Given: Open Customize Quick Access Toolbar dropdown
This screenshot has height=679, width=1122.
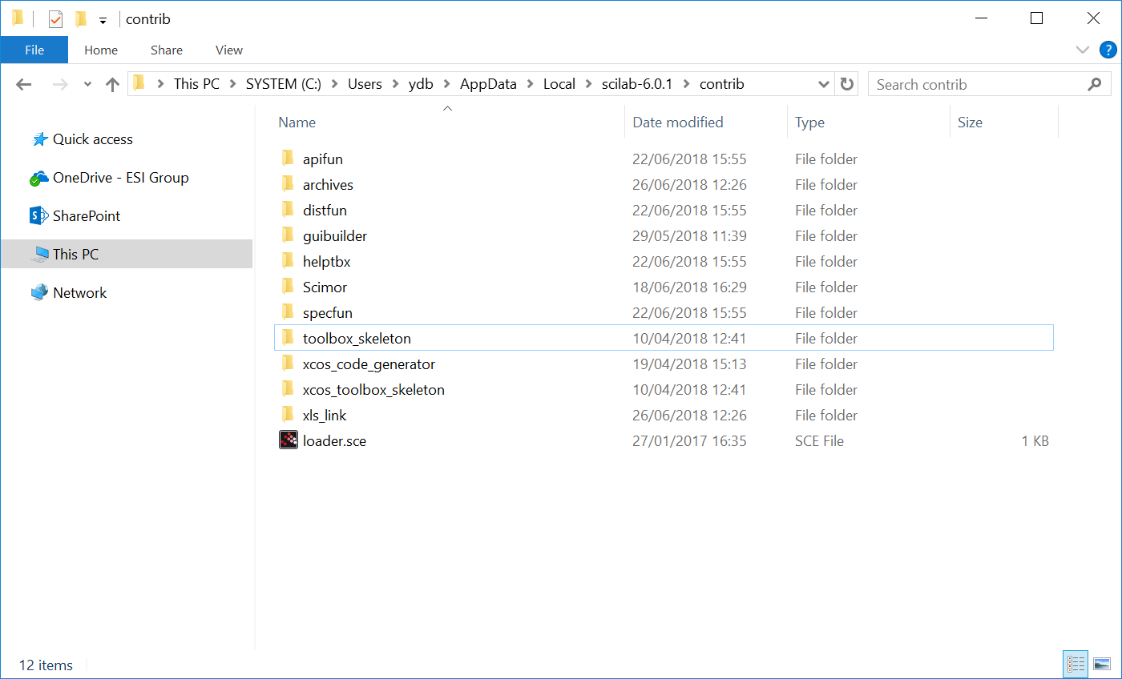Looking at the screenshot, I should pos(103,20).
